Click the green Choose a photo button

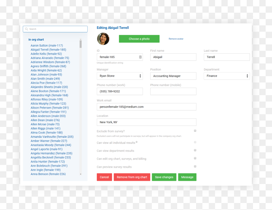[139, 39]
